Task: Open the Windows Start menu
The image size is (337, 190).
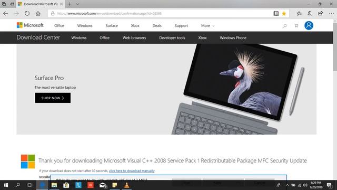Action: tap(6, 185)
